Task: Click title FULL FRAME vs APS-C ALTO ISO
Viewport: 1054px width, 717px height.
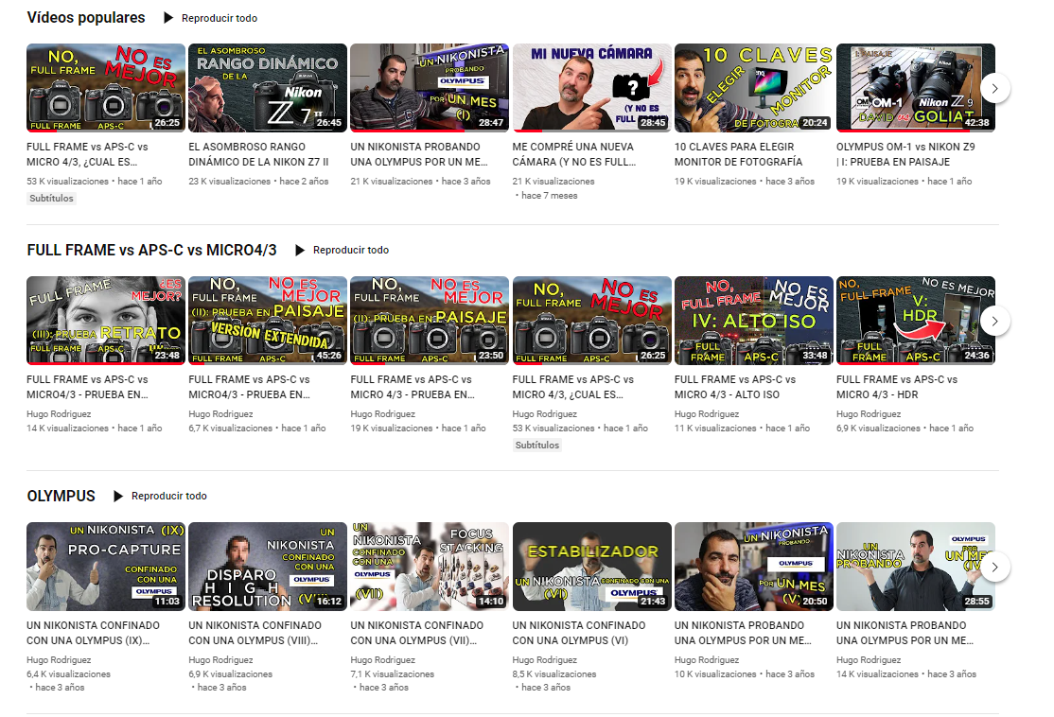Action: 735,387
